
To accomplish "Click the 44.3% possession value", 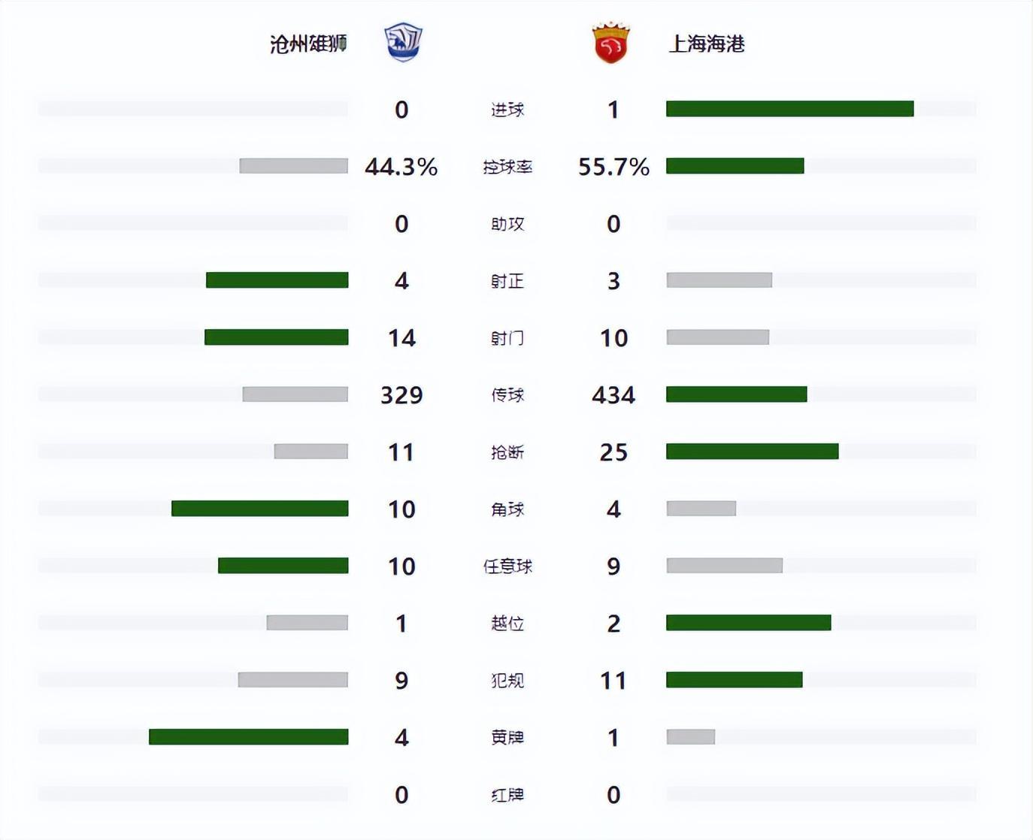I will click(x=401, y=167).
